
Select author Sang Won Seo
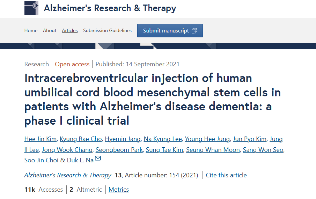click(263, 150)
